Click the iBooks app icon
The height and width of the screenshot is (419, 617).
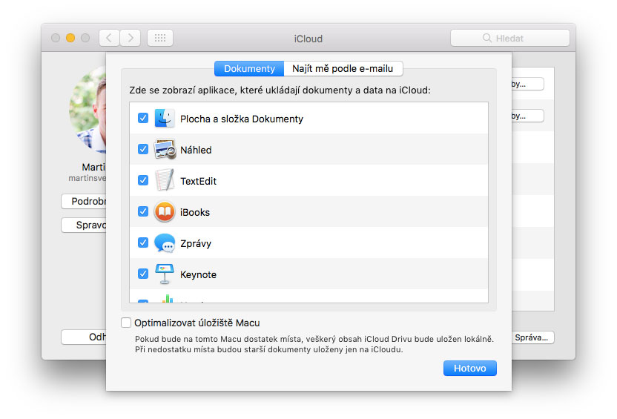[165, 211]
